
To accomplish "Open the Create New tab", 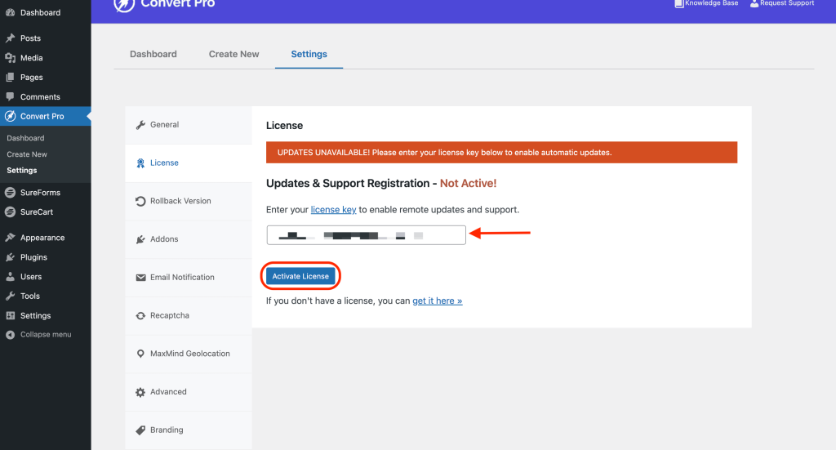I will (233, 54).
